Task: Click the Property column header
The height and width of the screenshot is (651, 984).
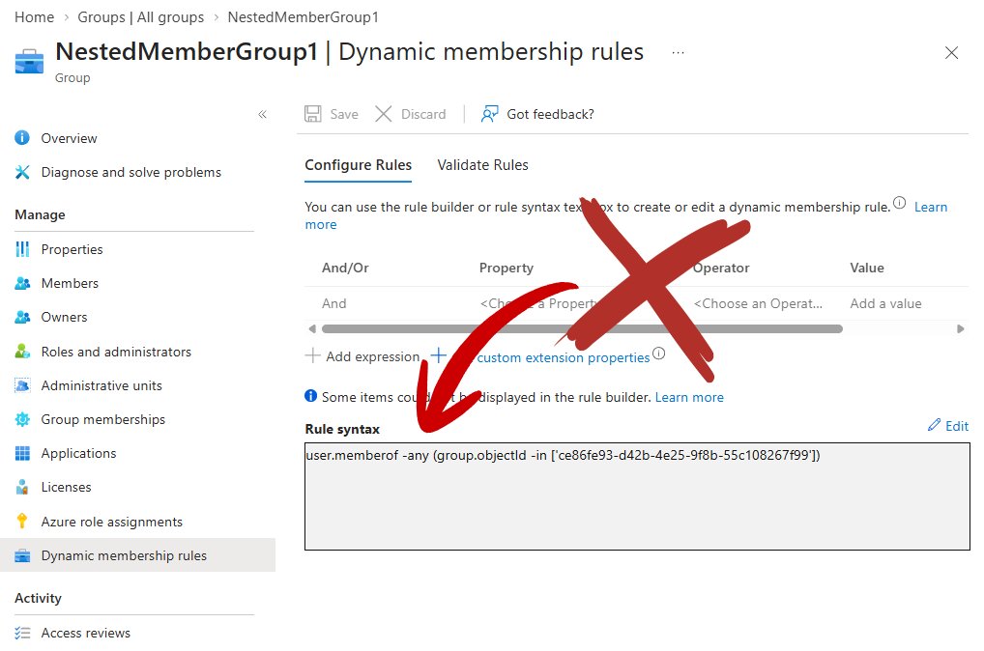Action: pos(506,268)
